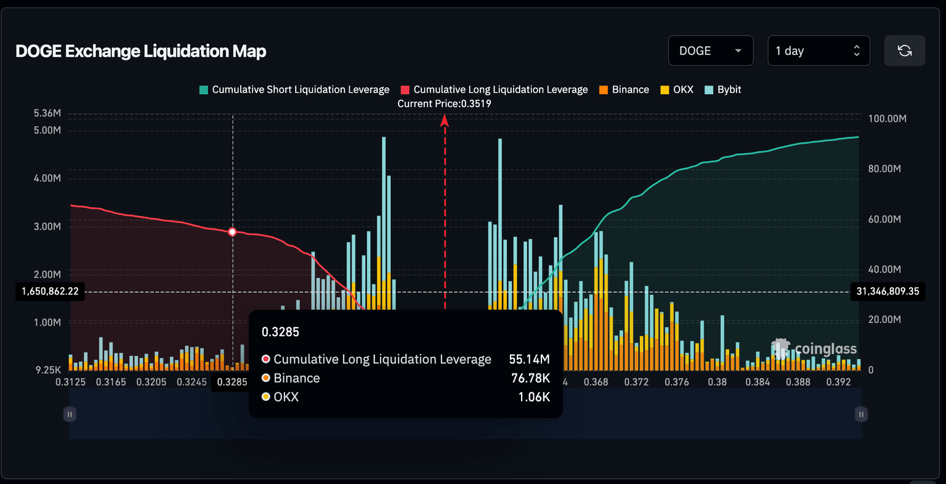Open the DOGE coin dropdown
The height and width of the screenshot is (484, 946).
710,50
